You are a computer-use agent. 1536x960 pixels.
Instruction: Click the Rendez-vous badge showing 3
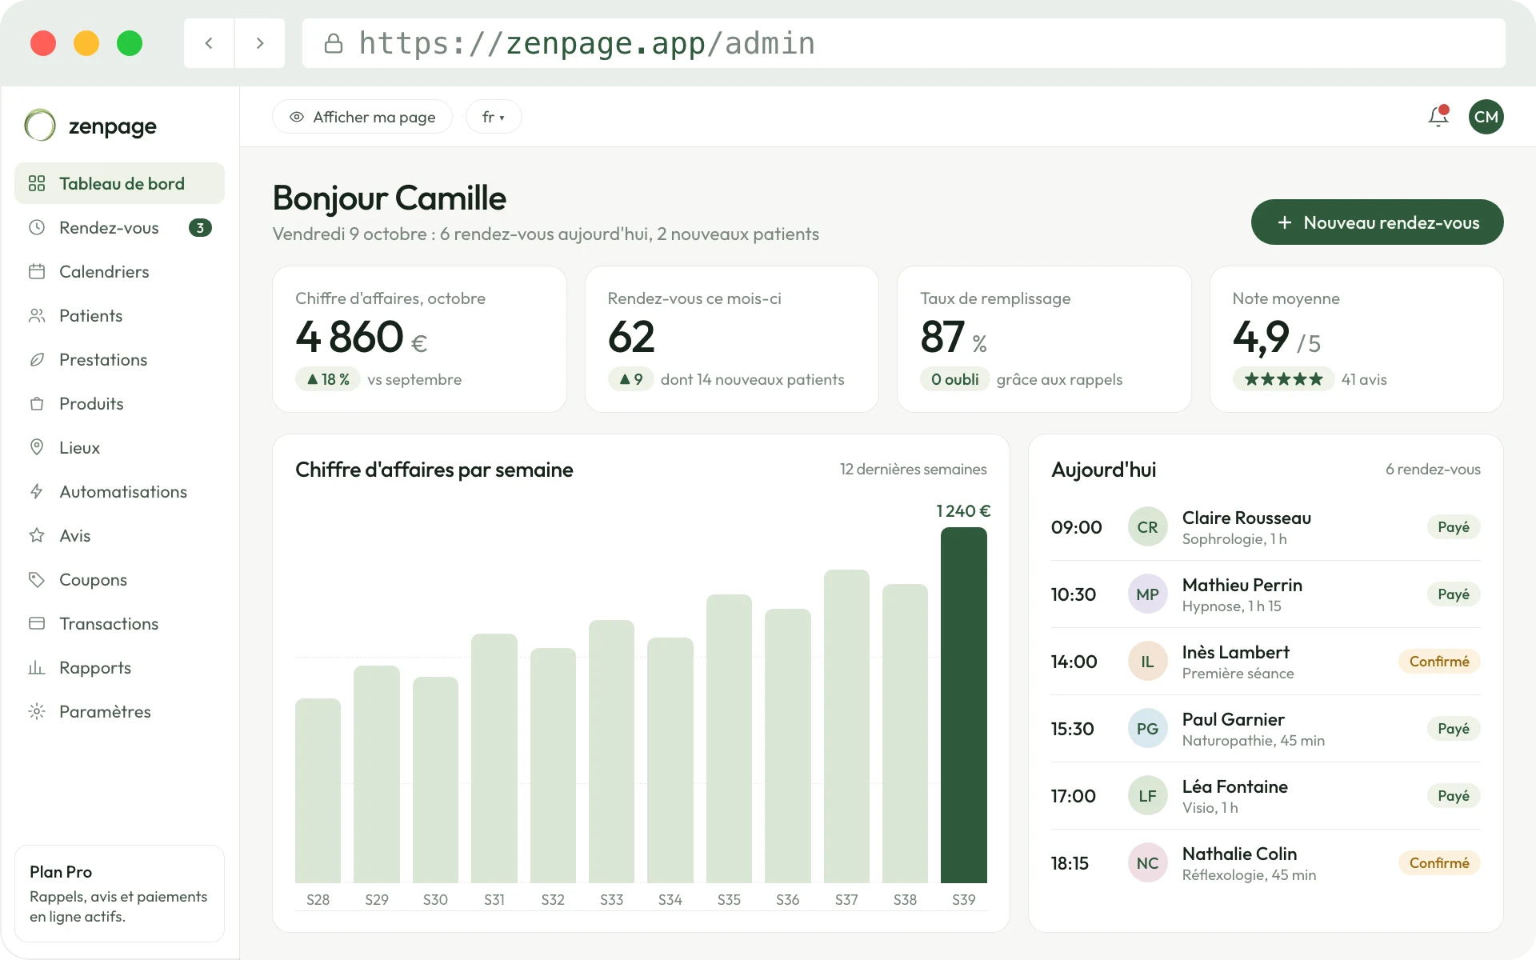point(200,228)
